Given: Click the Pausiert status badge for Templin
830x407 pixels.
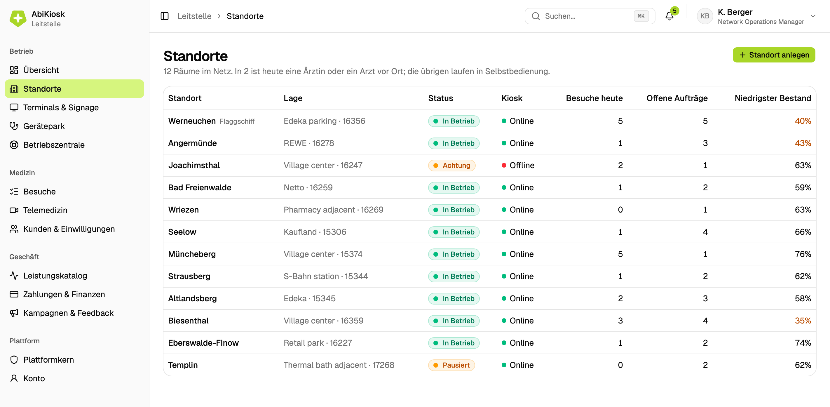Looking at the screenshot, I should pos(451,365).
